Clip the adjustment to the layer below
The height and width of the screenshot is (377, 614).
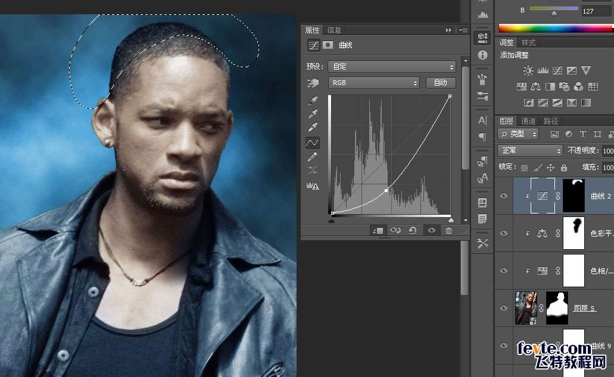pyautogui.click(x=378, y=231)
